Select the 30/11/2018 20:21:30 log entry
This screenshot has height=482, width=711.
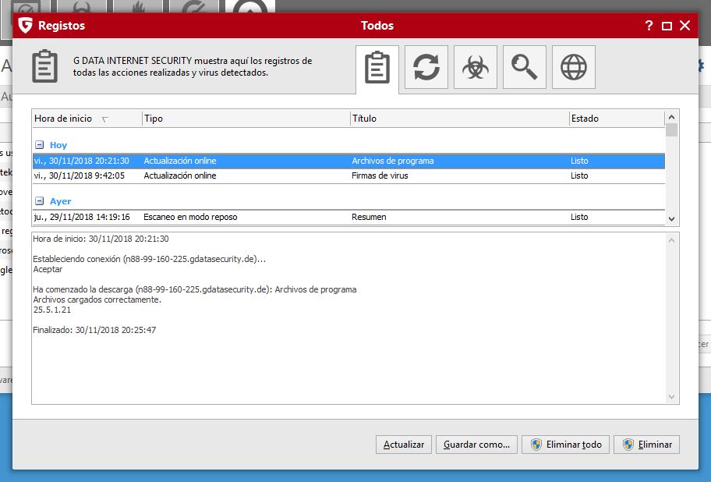pyautogui.click(x=348, y=161)
